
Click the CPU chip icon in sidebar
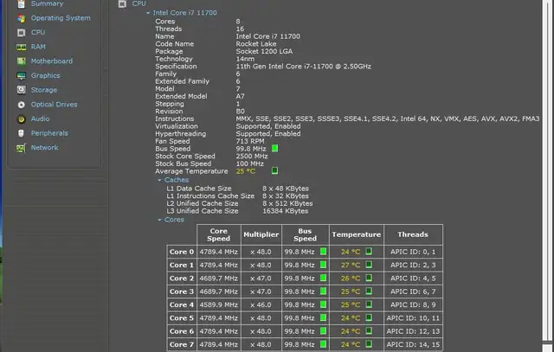coord(21,33)
